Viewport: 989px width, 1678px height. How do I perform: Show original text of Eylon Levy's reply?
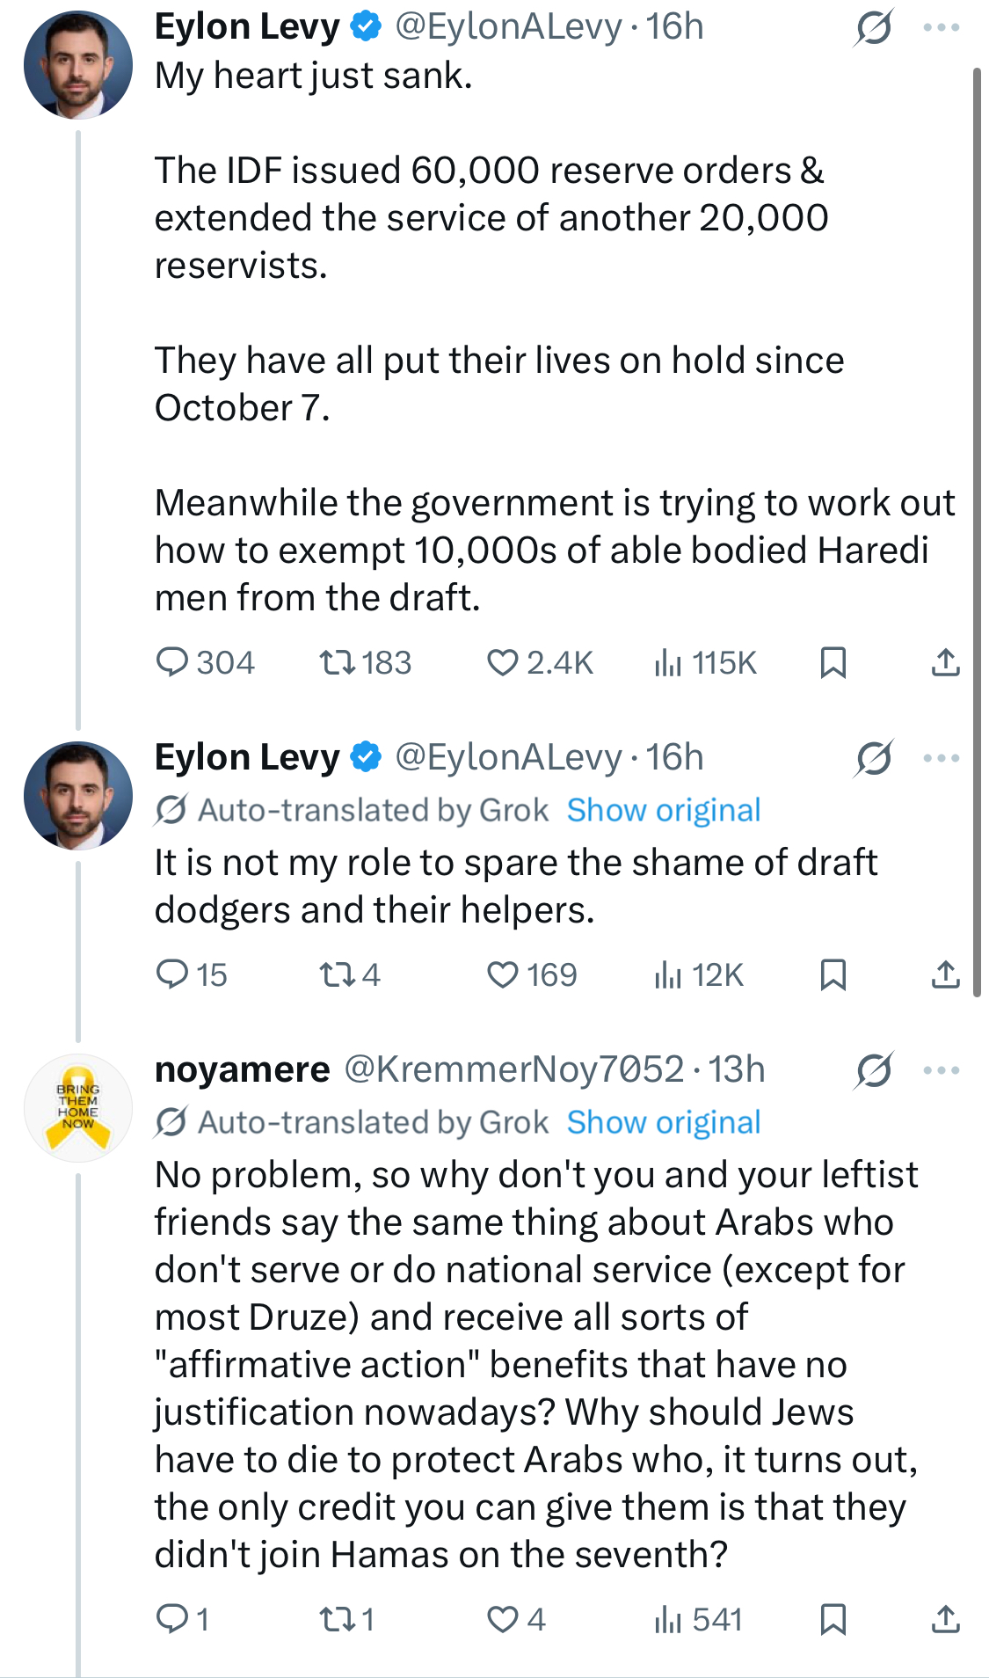click(664, 810)
